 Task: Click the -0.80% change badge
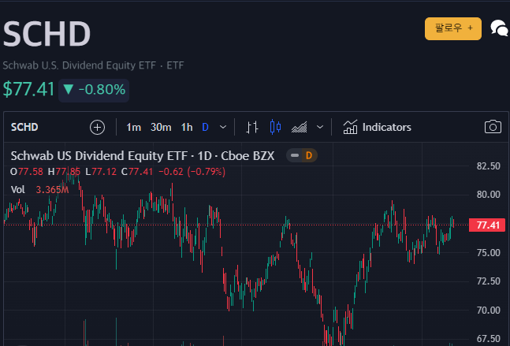coord(94,89)
